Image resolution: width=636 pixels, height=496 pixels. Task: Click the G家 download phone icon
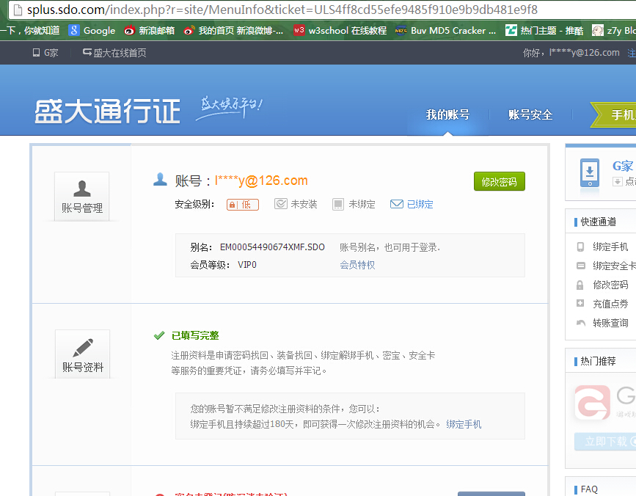(590, 173)
